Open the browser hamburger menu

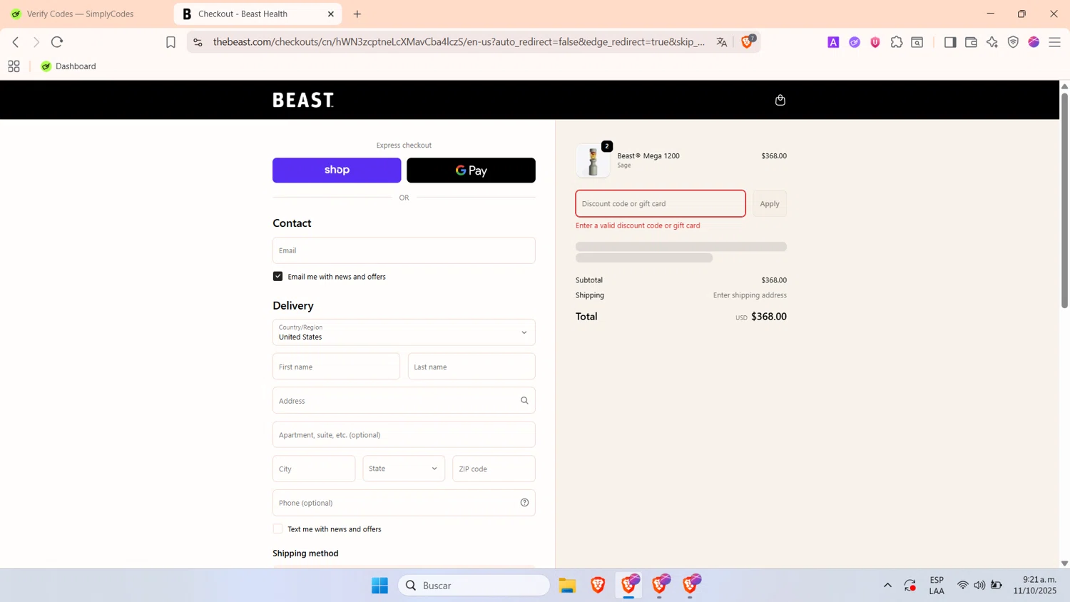point(1054,42)
